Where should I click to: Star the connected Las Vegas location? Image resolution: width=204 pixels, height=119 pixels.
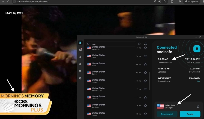click(x=198, y=106)
